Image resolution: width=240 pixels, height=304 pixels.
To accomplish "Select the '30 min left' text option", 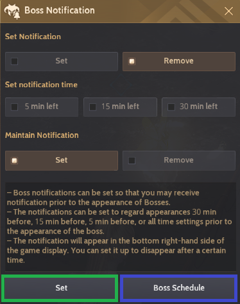I will coord(198,106).
